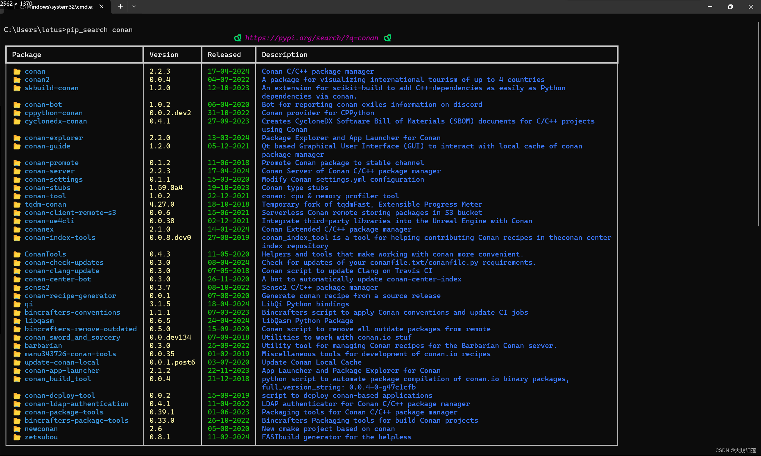Add a new terminal tab with plus
The width and height of the screenshot is (761, 456).
point(120,7)
